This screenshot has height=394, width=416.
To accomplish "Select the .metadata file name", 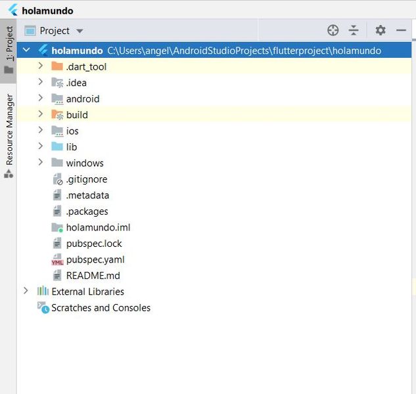I will pyautogui.click(x=87, y=196).
